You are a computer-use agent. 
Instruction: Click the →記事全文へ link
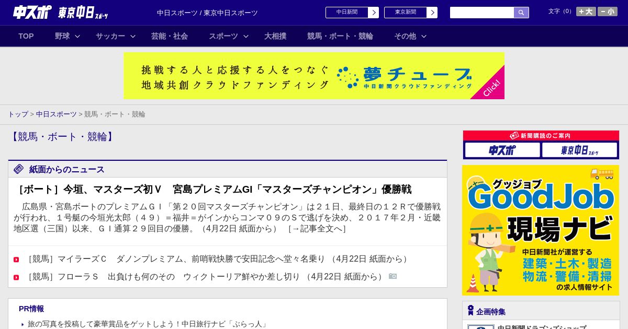(317, 228)
